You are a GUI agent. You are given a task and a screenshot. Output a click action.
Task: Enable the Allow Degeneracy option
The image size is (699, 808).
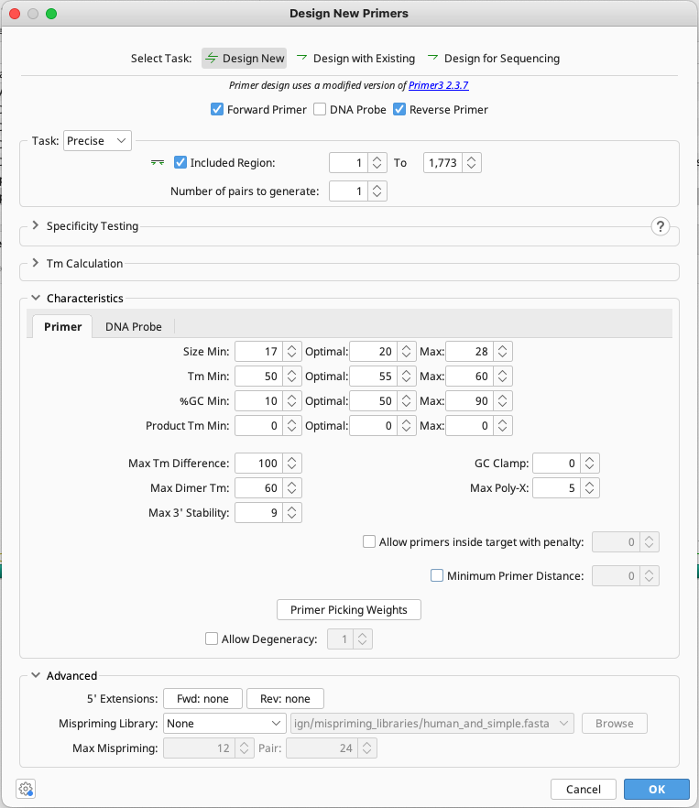212,639
